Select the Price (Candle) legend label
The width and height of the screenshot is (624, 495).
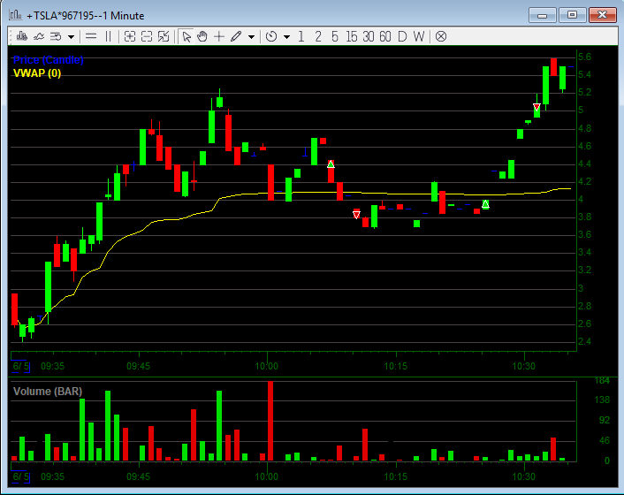pyautogui.click(x=48, y=60)
